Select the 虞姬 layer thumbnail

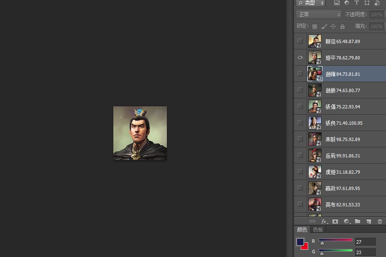tap(315, 172)
